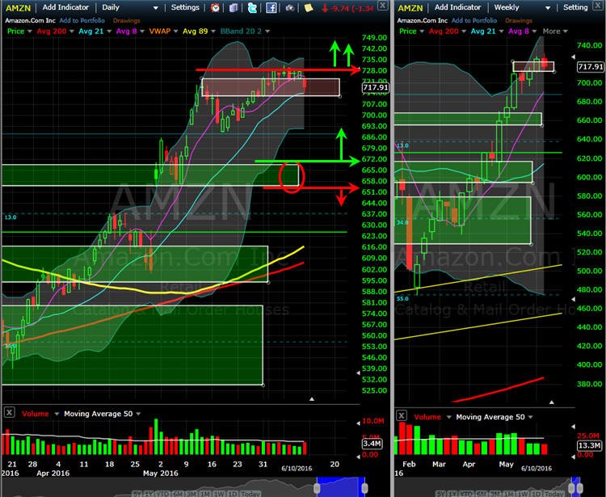
Task: Open the Daily timeframe dropdown
Action: (155, 8)
